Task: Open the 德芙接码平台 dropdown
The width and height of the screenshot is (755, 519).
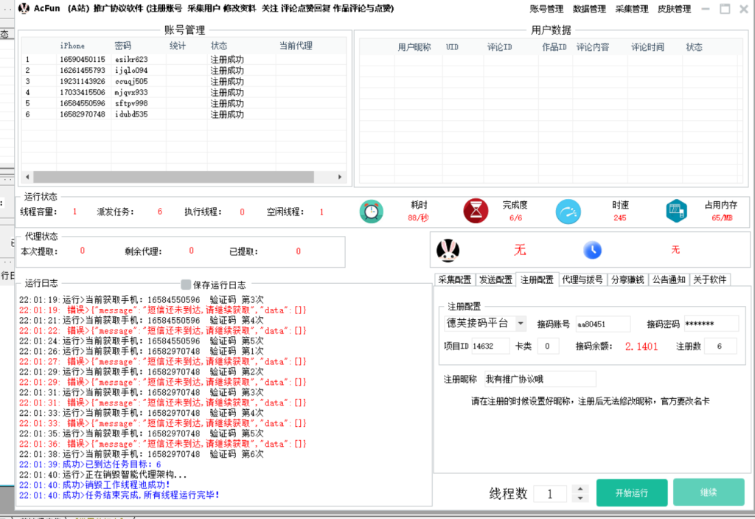Action: (x=521, y=324)
